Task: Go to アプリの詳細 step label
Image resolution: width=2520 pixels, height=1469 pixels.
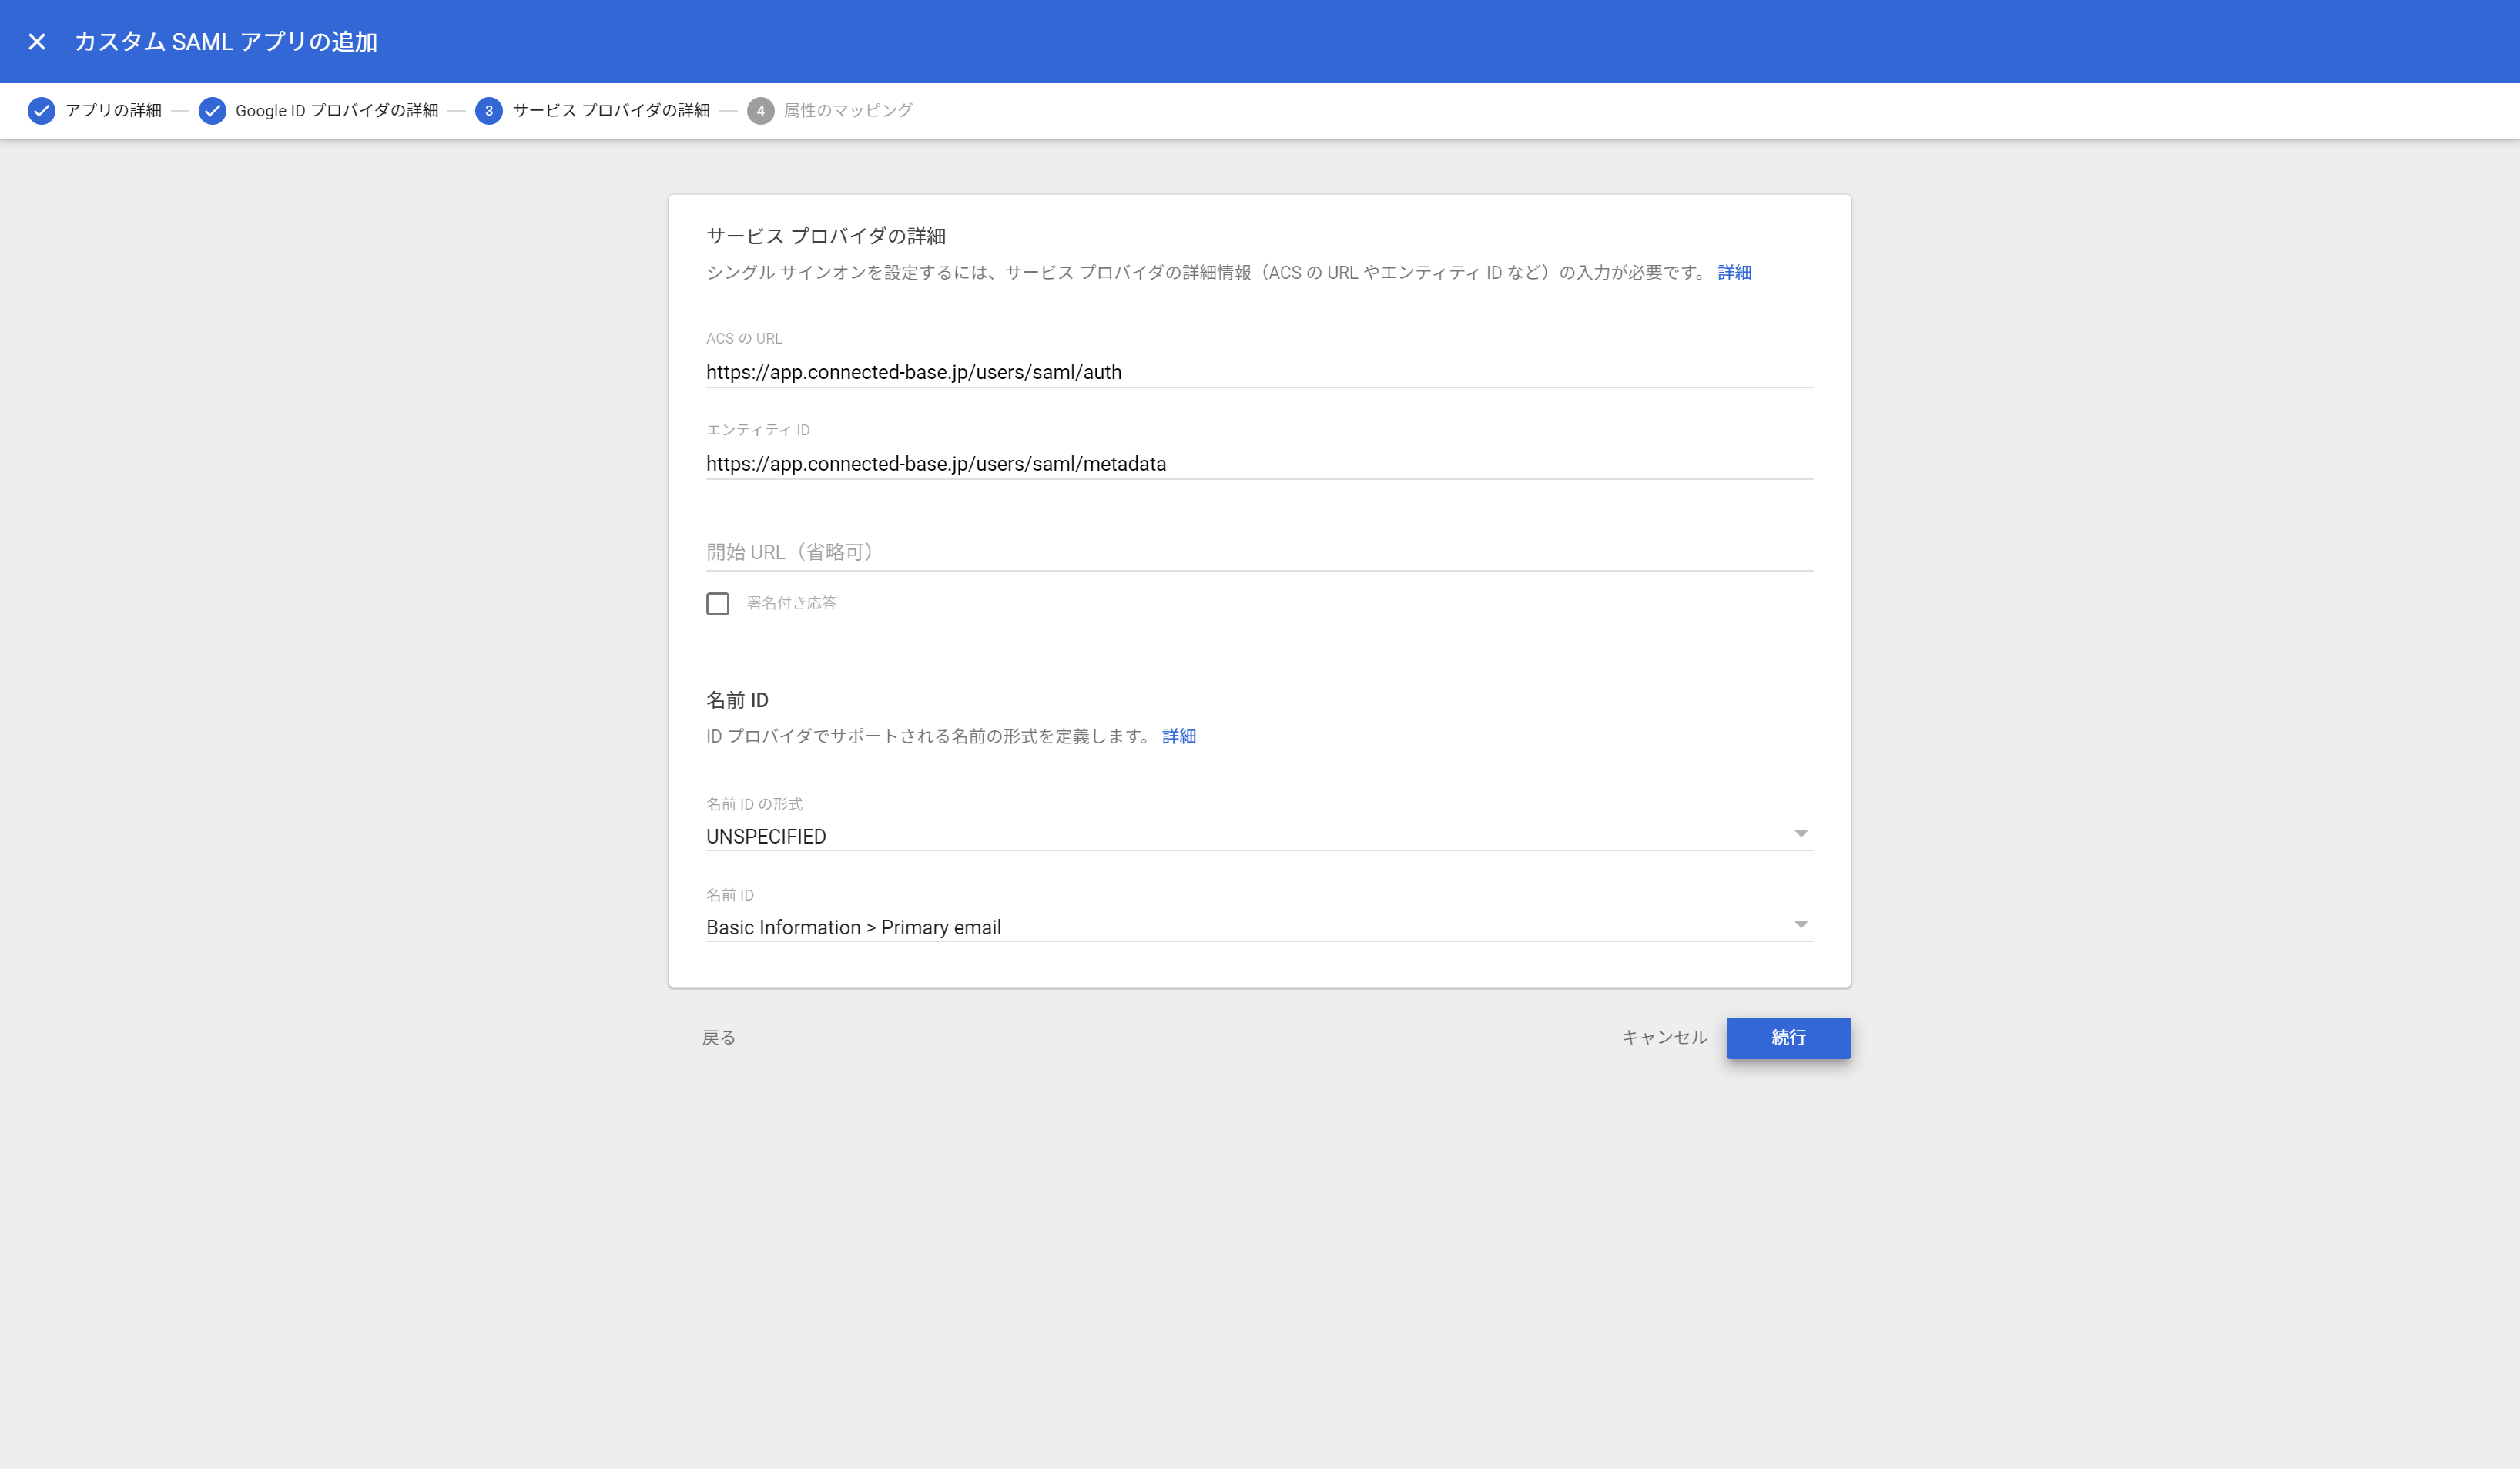Action: (113, 110)
